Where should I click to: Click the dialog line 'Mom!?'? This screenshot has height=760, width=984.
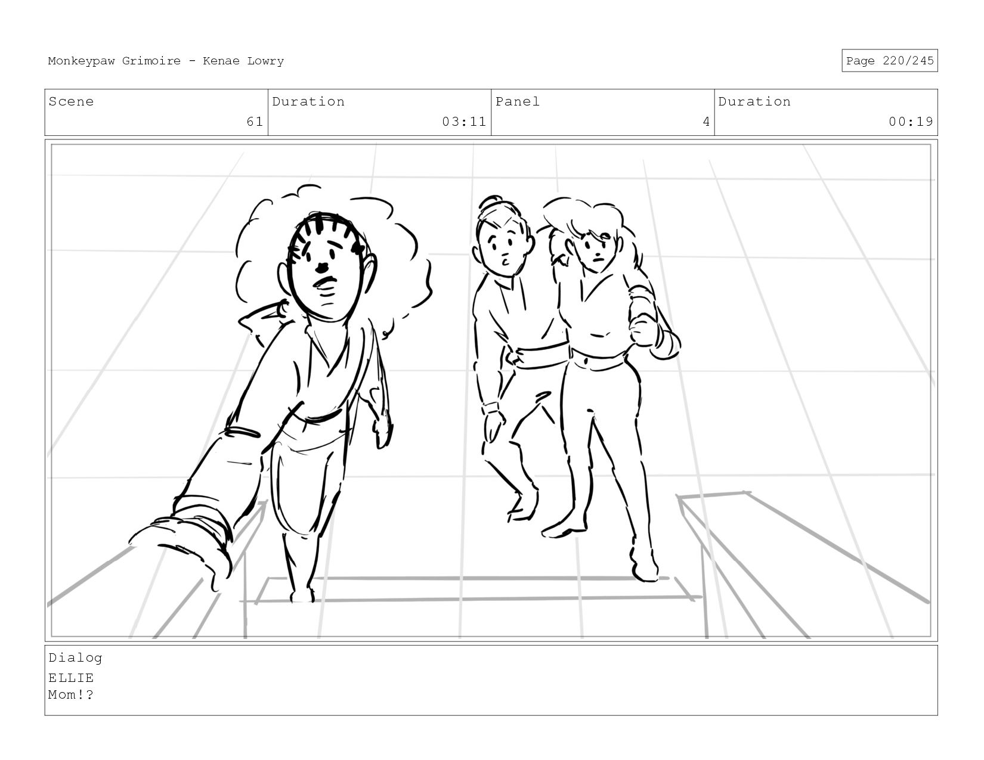pos(71,694)
